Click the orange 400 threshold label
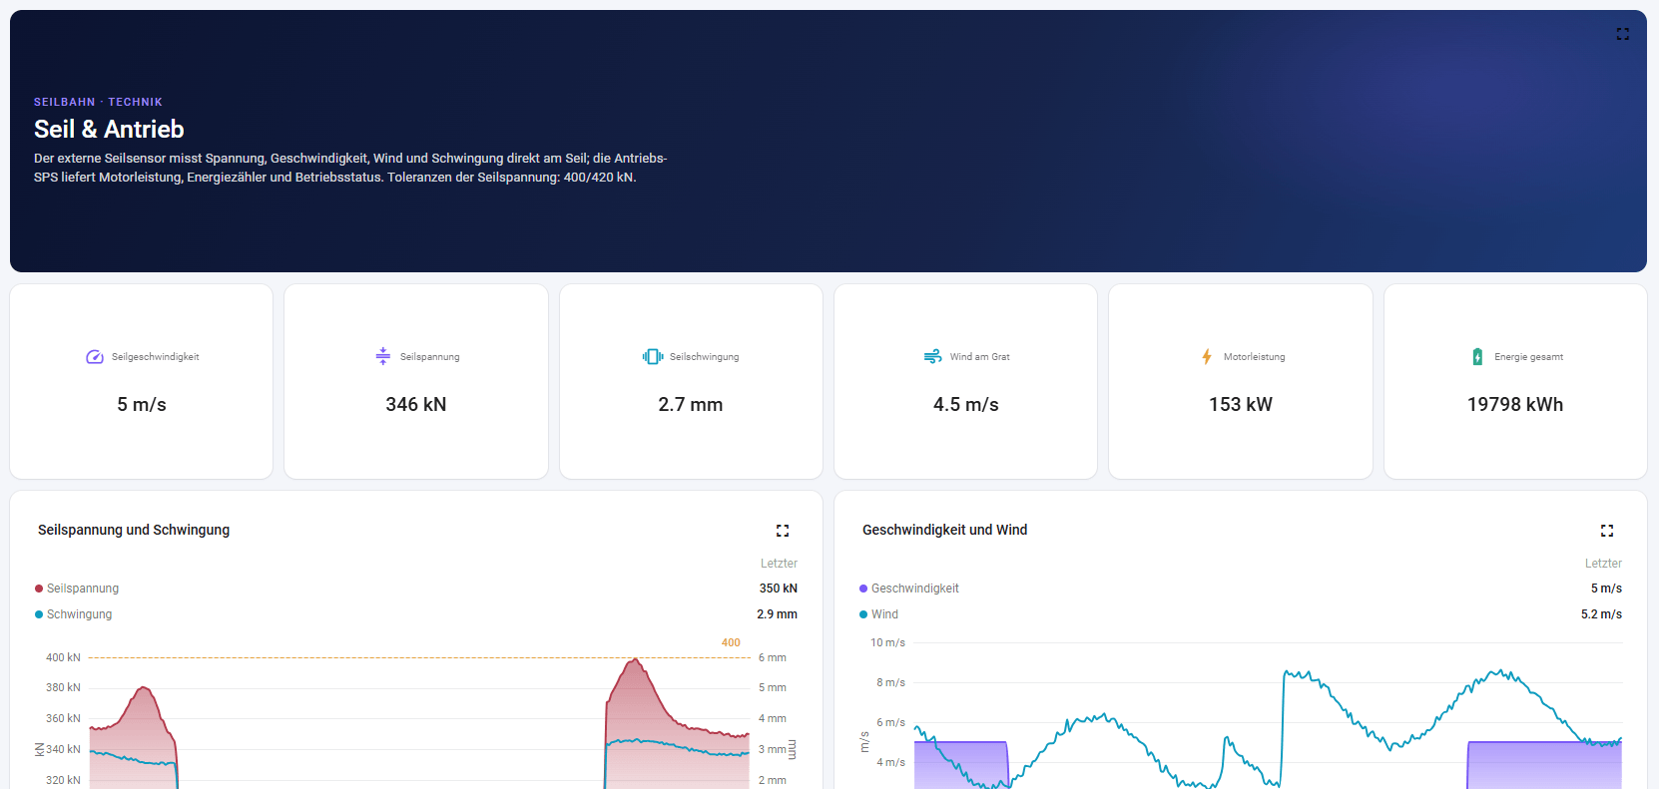 731,643
